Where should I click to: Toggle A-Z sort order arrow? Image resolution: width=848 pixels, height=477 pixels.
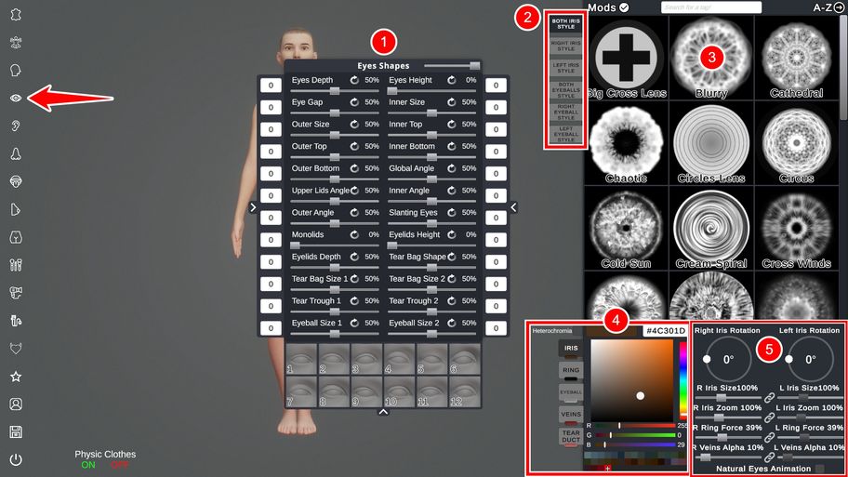pos(839,7)
